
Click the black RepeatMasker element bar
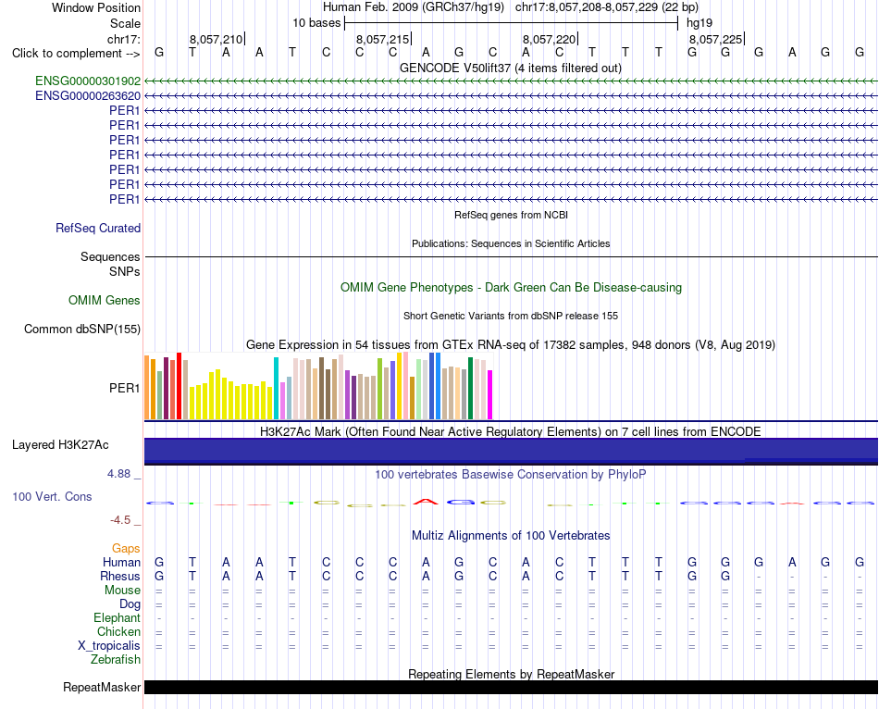tap(511, 687)
